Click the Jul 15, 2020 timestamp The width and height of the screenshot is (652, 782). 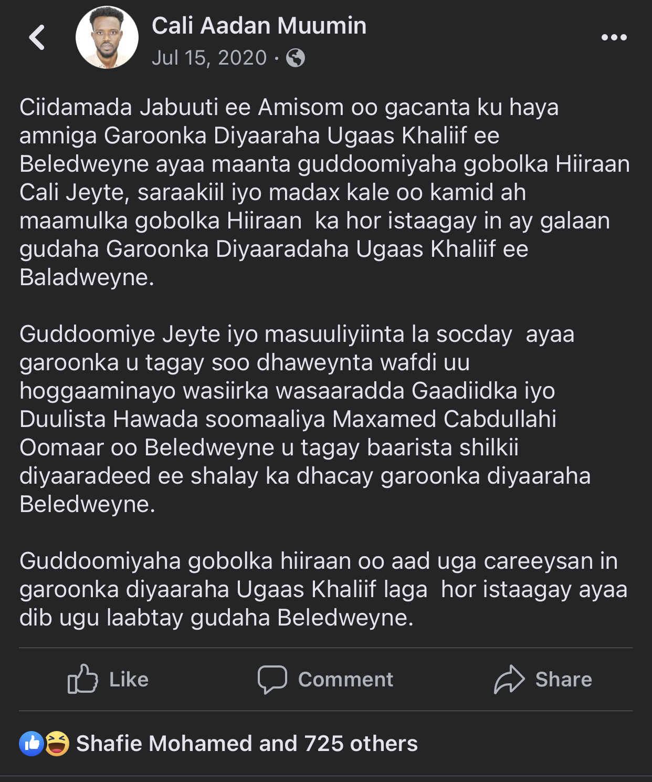[209, 58]
